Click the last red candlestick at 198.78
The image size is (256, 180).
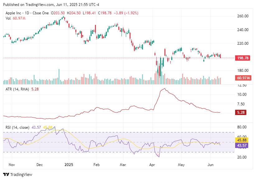point(220,56)
